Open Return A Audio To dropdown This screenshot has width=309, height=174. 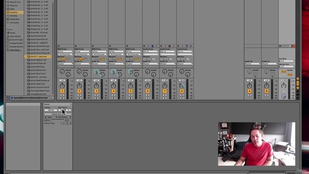tap(253, 64)
